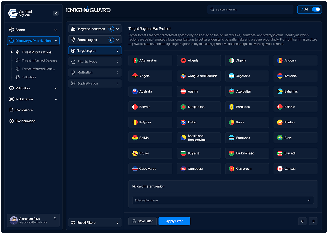The height and width of the screenshot is (234, 328).
Task: Expand Targeted Industries dropdown chevron
Action: [x=118, y=29]
